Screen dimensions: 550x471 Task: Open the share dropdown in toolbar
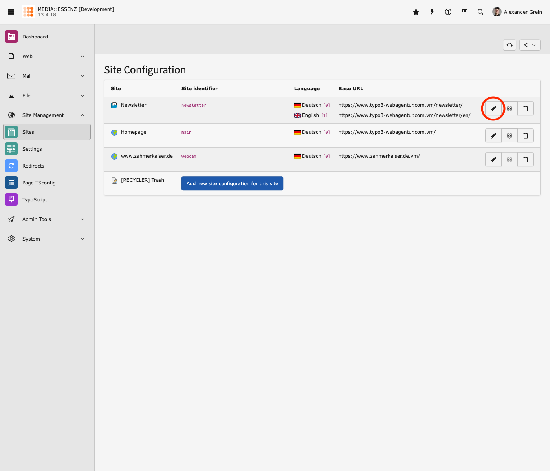tap(530, 45)
